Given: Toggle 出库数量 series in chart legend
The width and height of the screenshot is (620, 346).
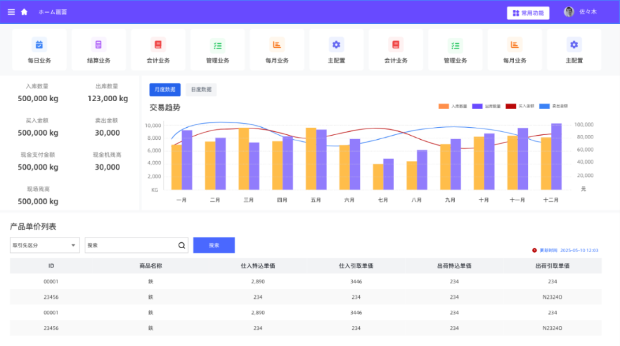Looking at the screenshot, I should pos(477,106).
